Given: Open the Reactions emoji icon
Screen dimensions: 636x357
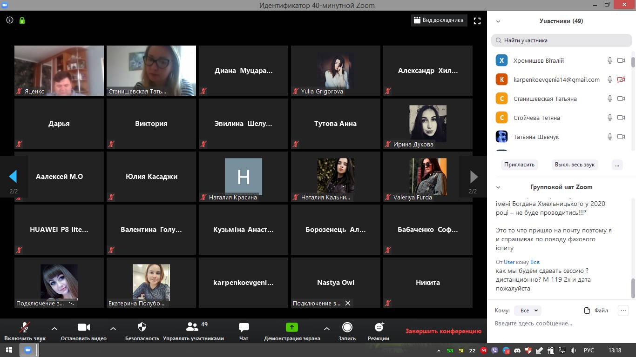Looking at the screenshot, I should [379, 327].
